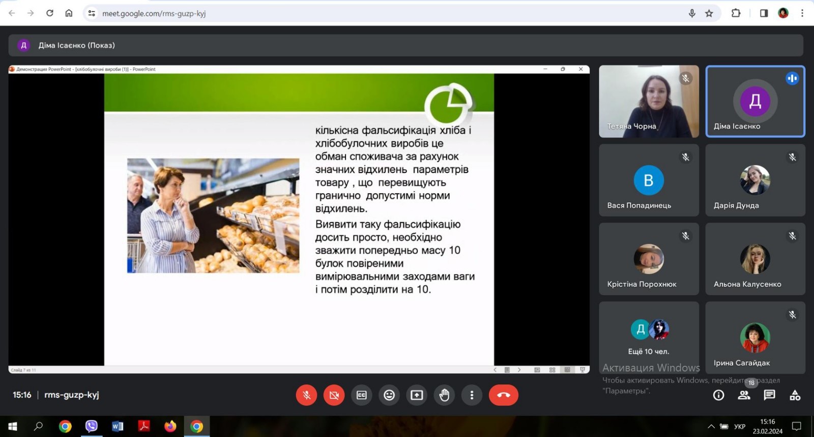Image resolution: width=814 pixels, height=437 pixels.
Task: Go forward in the browser
Action: (31, 13)
